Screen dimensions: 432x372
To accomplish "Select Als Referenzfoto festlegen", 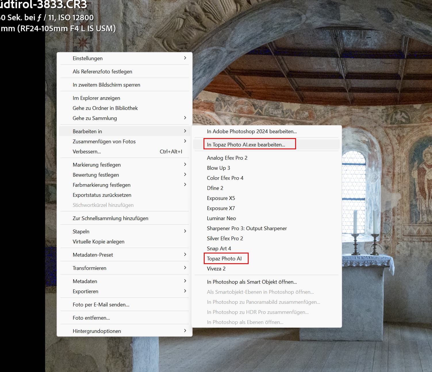I will [x=102, y=72].
